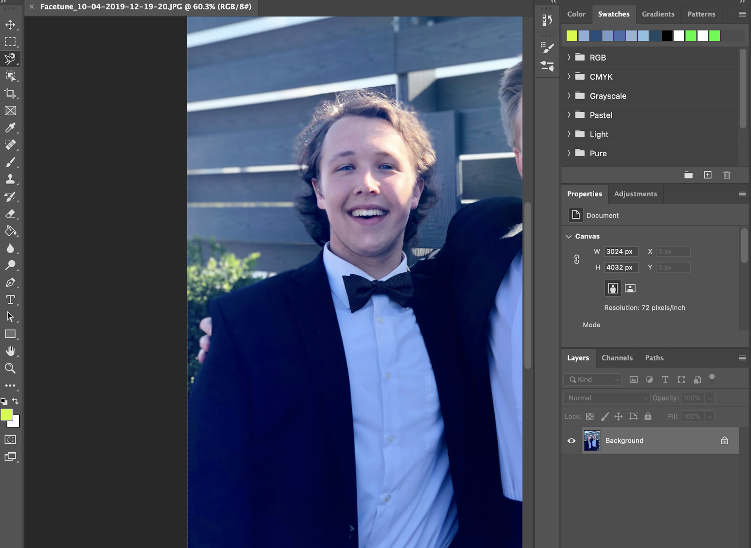Delete the selected swatch
The width and height of the screenshot is (751, 548).
(727, 175)
